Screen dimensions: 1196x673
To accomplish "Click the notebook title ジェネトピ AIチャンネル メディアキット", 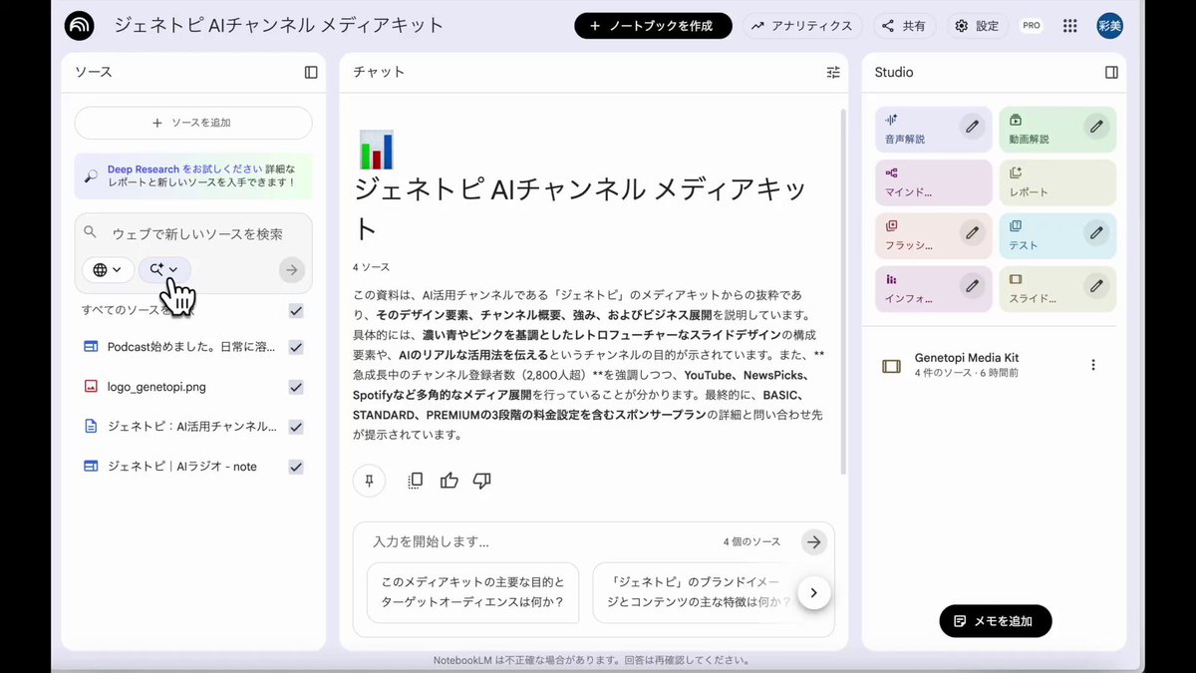I will (279, 26).
